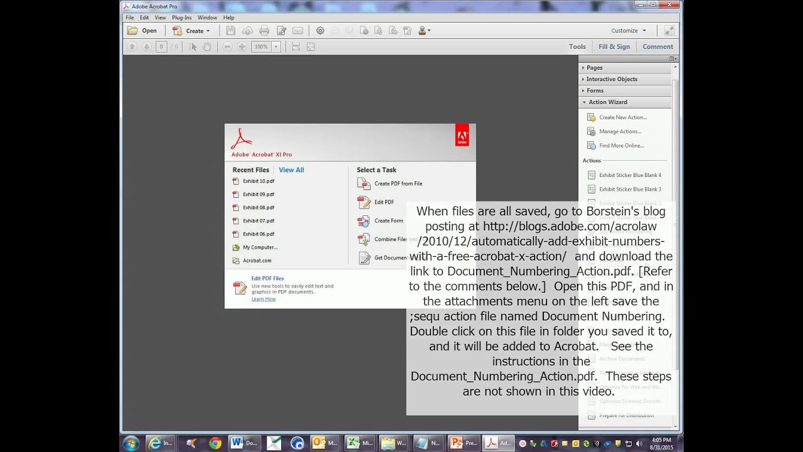Screen dimensions: 803x452
Task: Expand the Forms panel section
Action: tap(624, 90)
